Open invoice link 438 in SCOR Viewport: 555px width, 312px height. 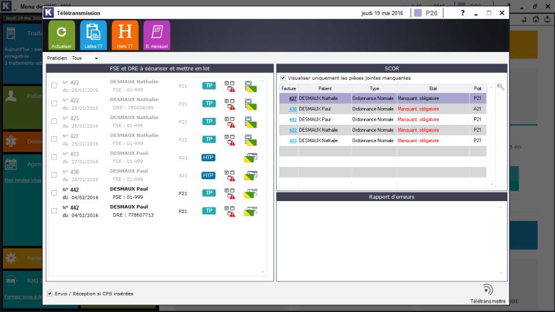[x=293, y=109]
